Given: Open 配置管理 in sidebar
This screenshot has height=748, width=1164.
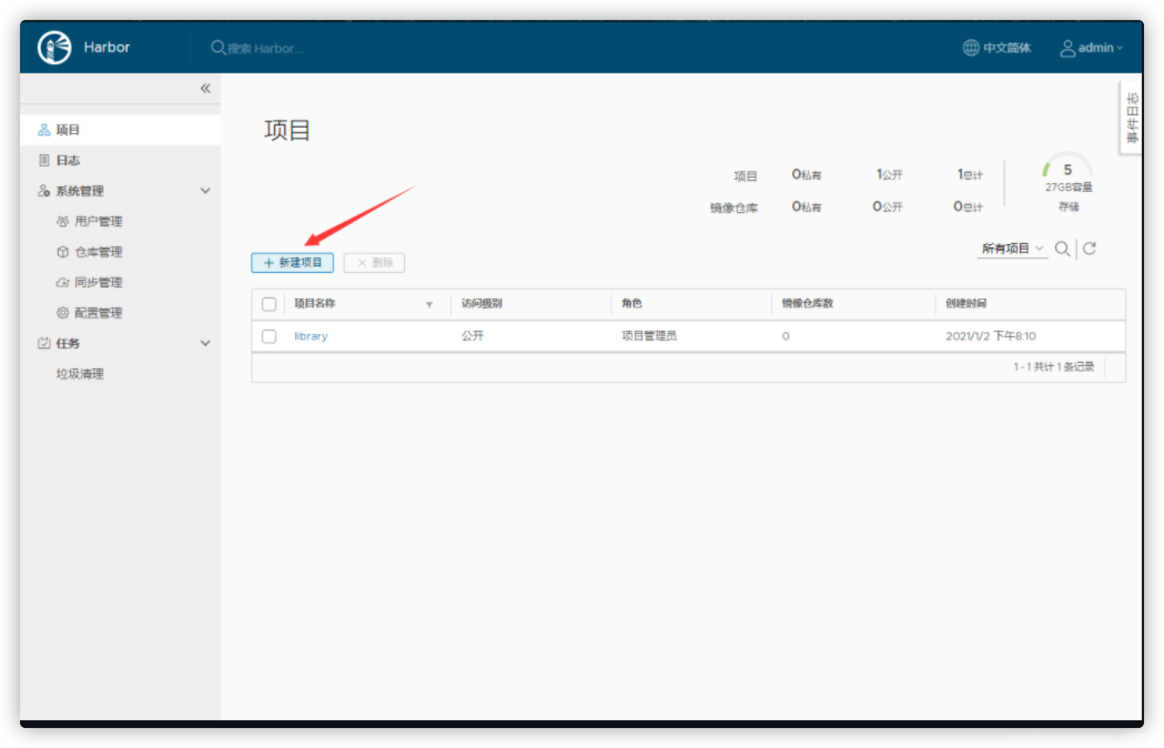Looking at the screenshot, I should pos(98,313).
